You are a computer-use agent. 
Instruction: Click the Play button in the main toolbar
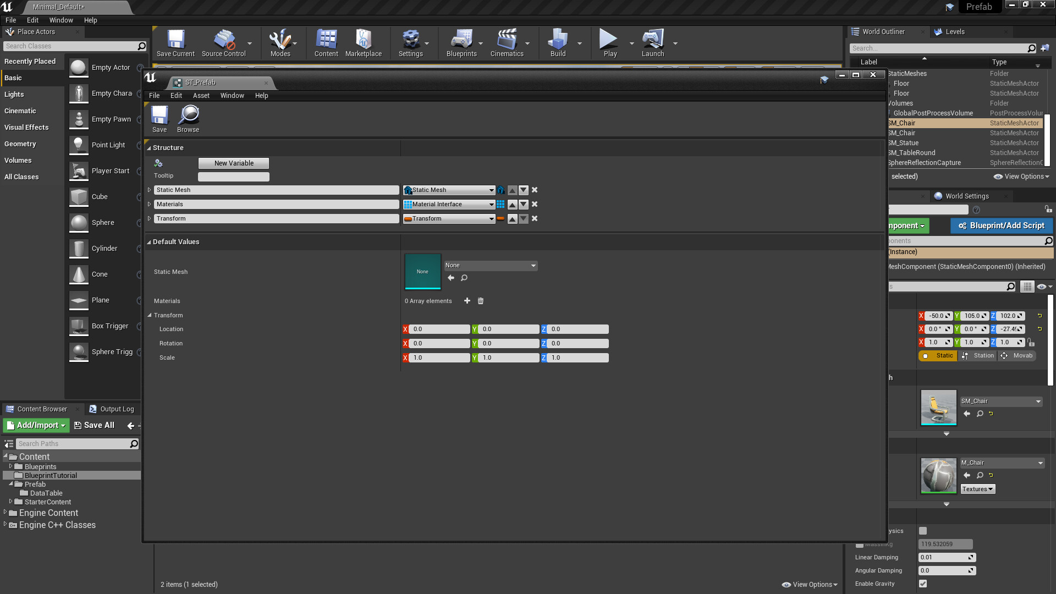point(608,43)
